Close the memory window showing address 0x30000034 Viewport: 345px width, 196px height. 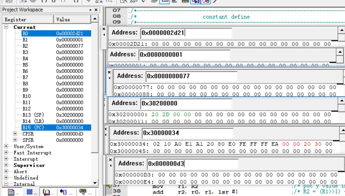tap(106, 129)
